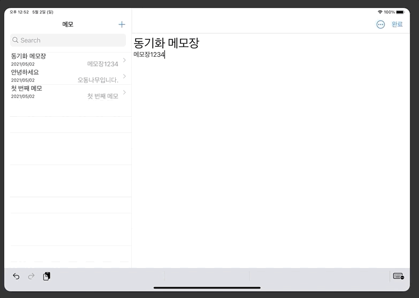Screen dimensions: 419x298
Task: Open the 첫 번째 메모 memo row
Action: pos(69,92)
